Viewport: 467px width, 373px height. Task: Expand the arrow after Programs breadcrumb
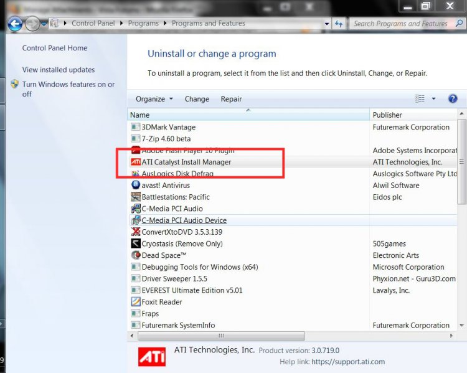click(165, 23)
